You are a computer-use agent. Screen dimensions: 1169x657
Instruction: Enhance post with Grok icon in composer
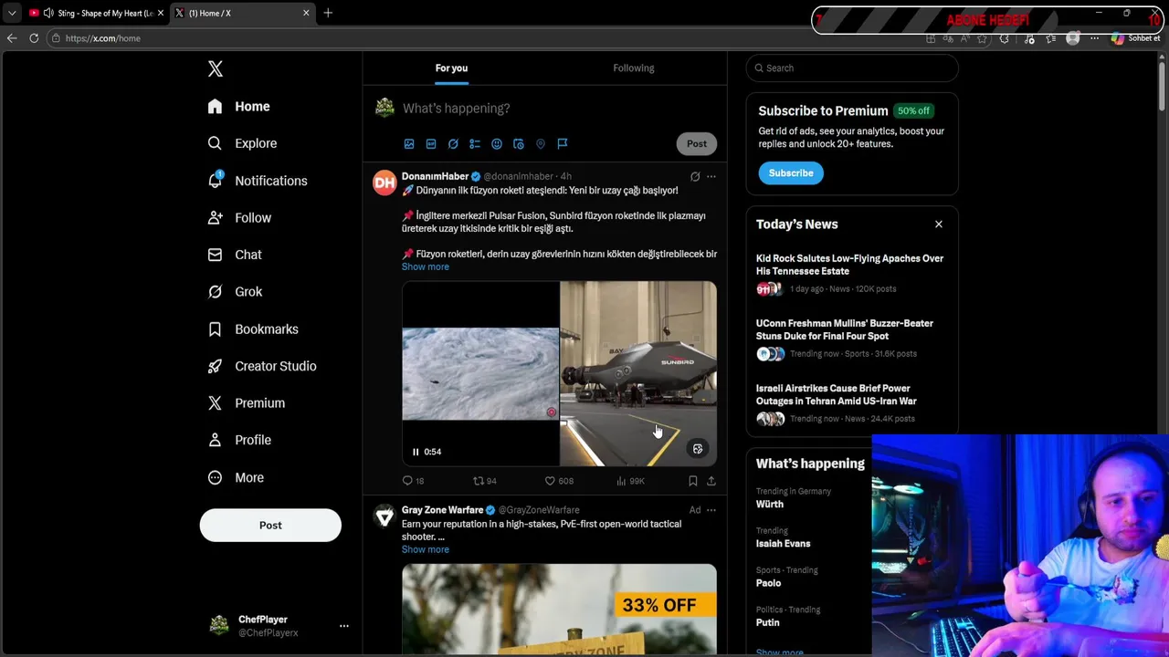tap(453, 144)
